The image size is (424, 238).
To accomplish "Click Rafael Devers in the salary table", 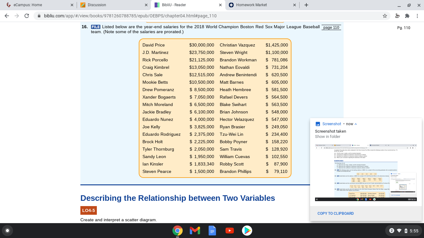I will tap(234, 97).
